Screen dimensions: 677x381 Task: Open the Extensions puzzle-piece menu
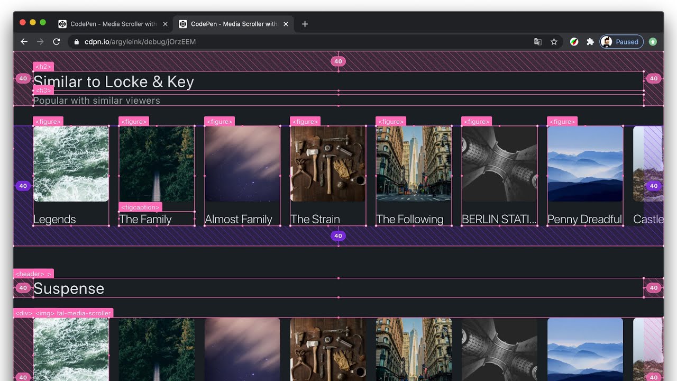point(590,42)
